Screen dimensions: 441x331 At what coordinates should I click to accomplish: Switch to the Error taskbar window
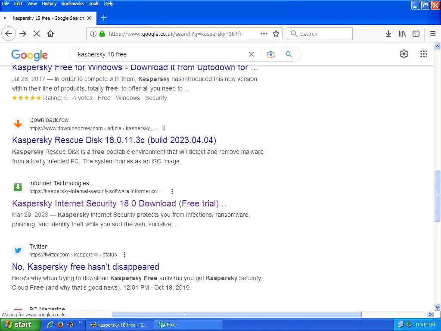[x=189, y=325]
